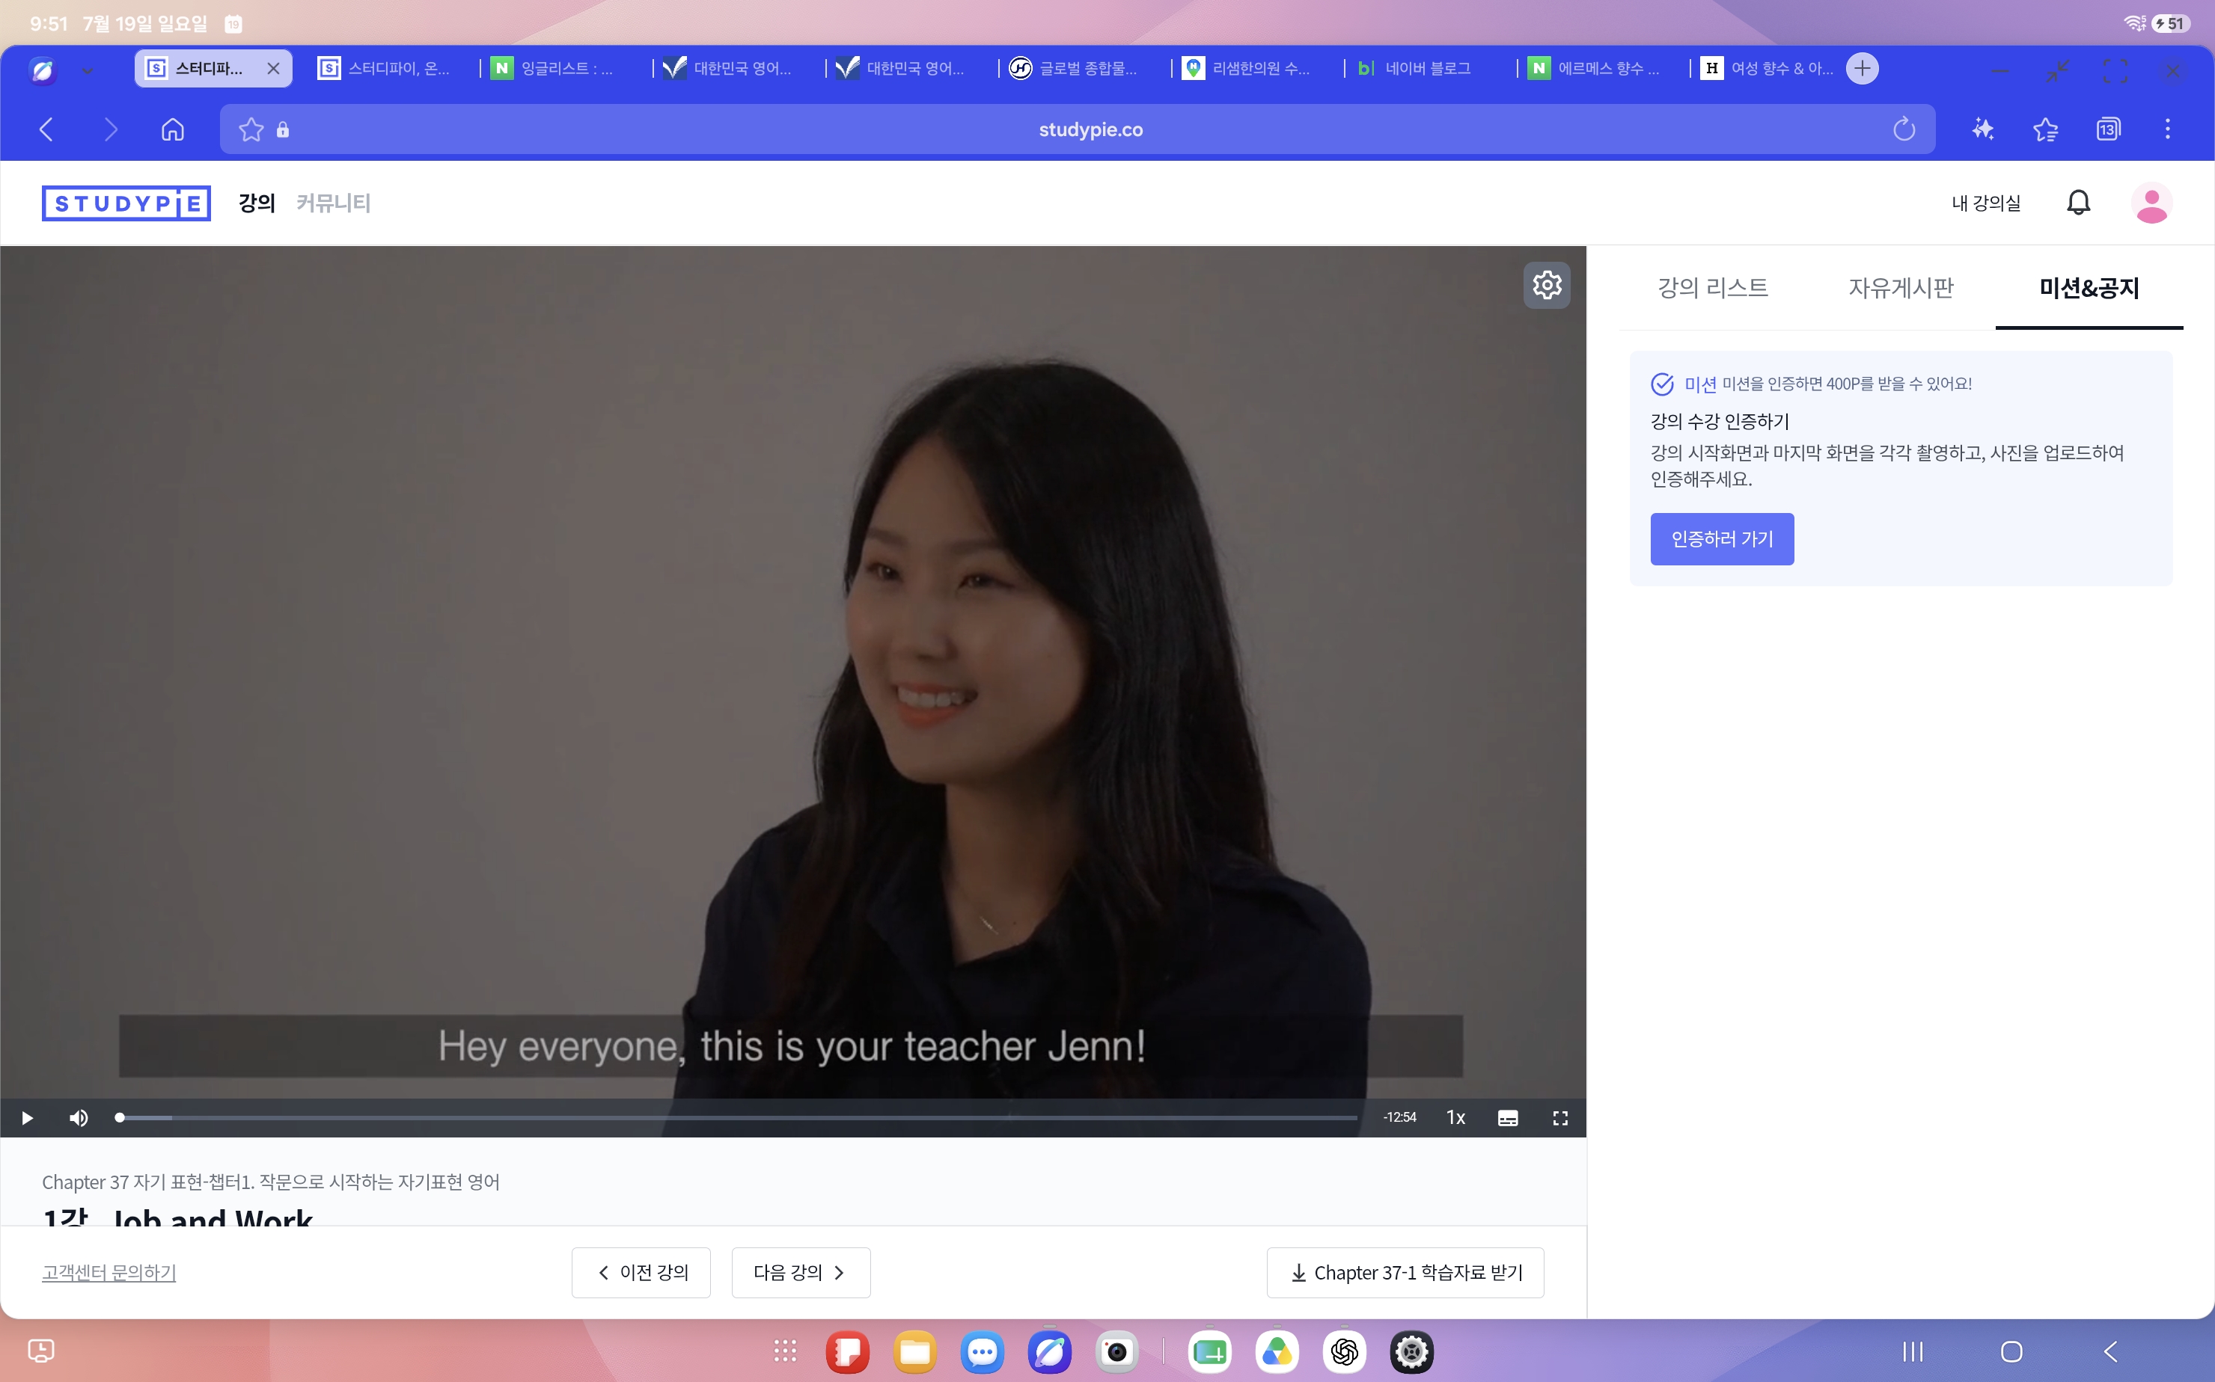Expand the dropdown arrow beside browser icon
2215x1382 pixels.
pyautogui.click(x=87, y=70)
